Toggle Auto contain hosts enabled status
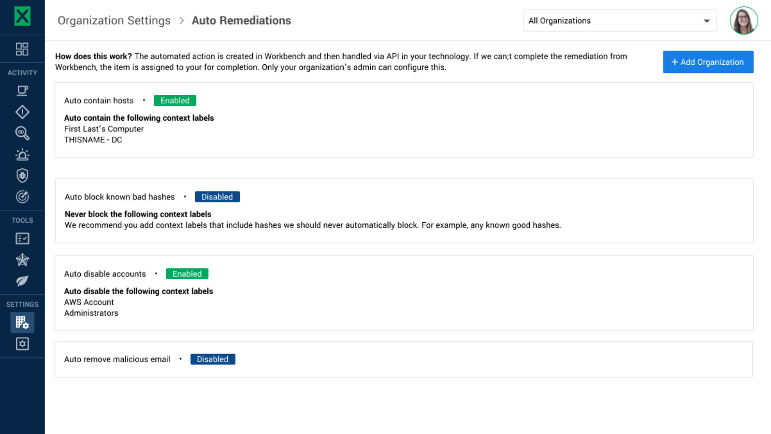The width and height of the screenshot is (771, 434). (175, 100)
